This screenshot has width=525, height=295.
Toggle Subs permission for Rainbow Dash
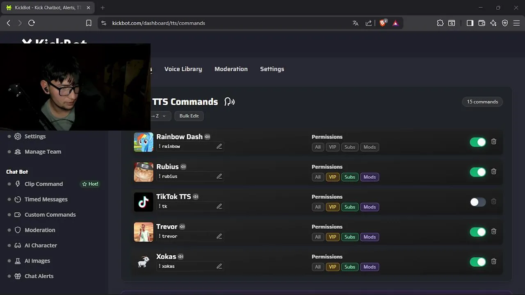pos(349,147)
